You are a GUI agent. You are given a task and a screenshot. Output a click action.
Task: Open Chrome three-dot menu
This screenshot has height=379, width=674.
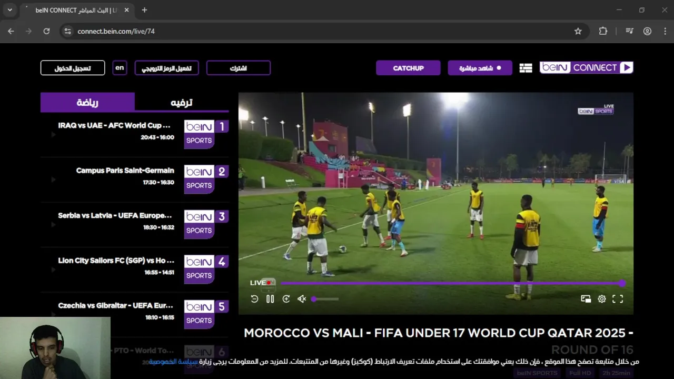pyautogui.click(x=664, y=31)
